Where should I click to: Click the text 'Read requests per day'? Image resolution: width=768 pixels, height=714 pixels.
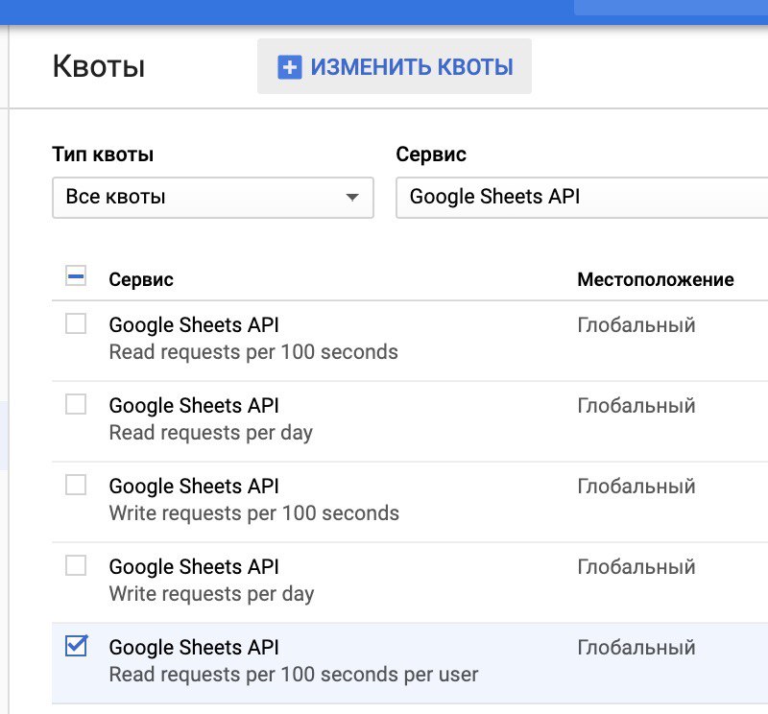[x=210, y=433]
